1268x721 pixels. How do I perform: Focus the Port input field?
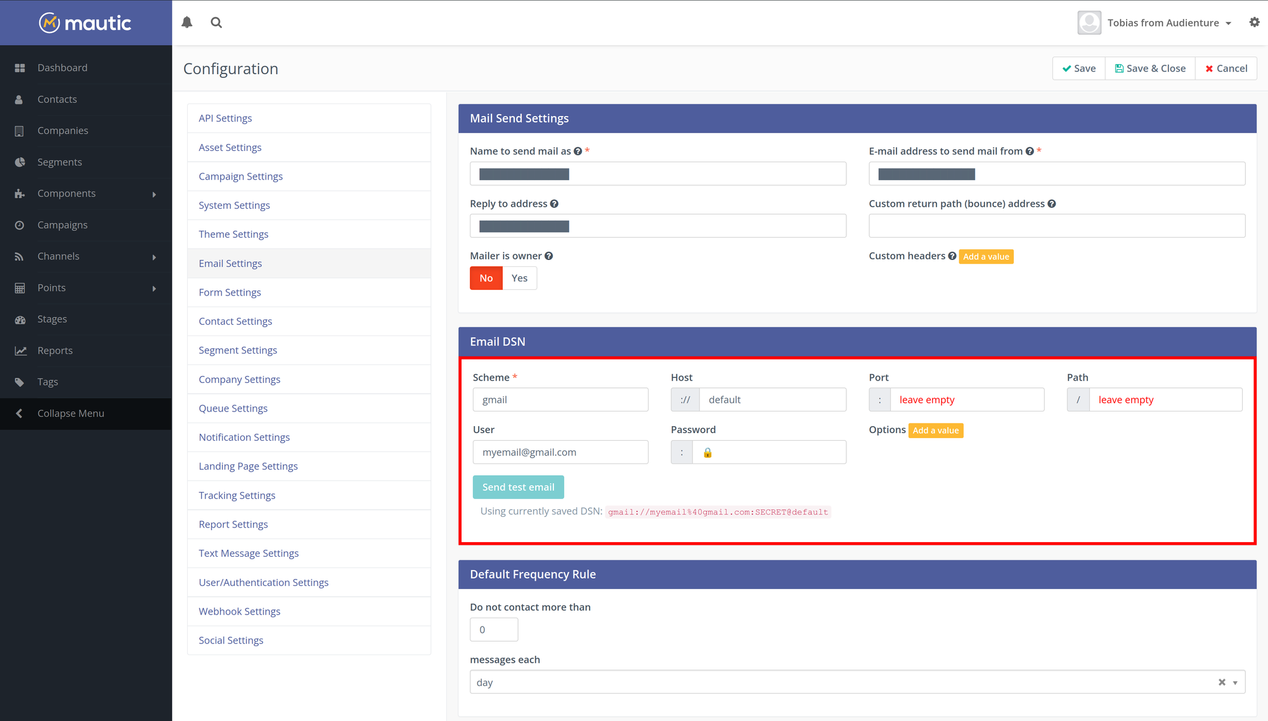(967, 399)
